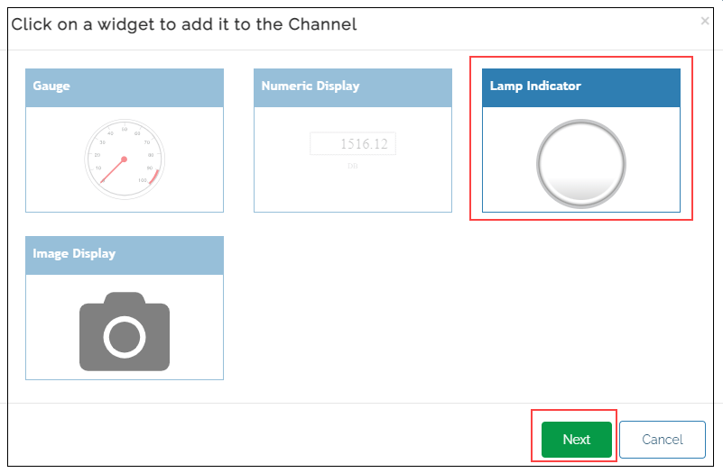The image size is (723, 473).
Task: Click the 50 mark atop the gauge dial
Action: [125, 127]
